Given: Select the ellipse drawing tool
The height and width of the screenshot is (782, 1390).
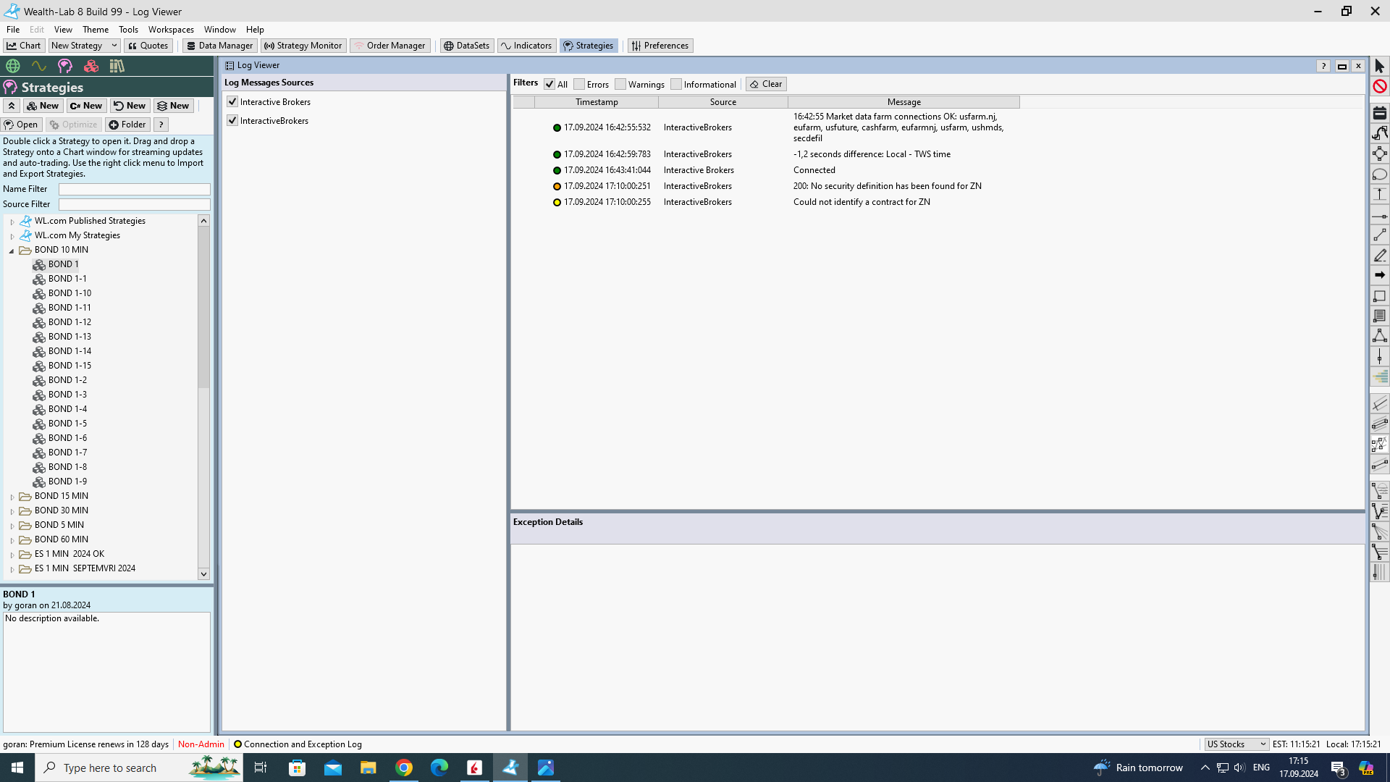Looking at the screenshot, I should [1379, 175].
